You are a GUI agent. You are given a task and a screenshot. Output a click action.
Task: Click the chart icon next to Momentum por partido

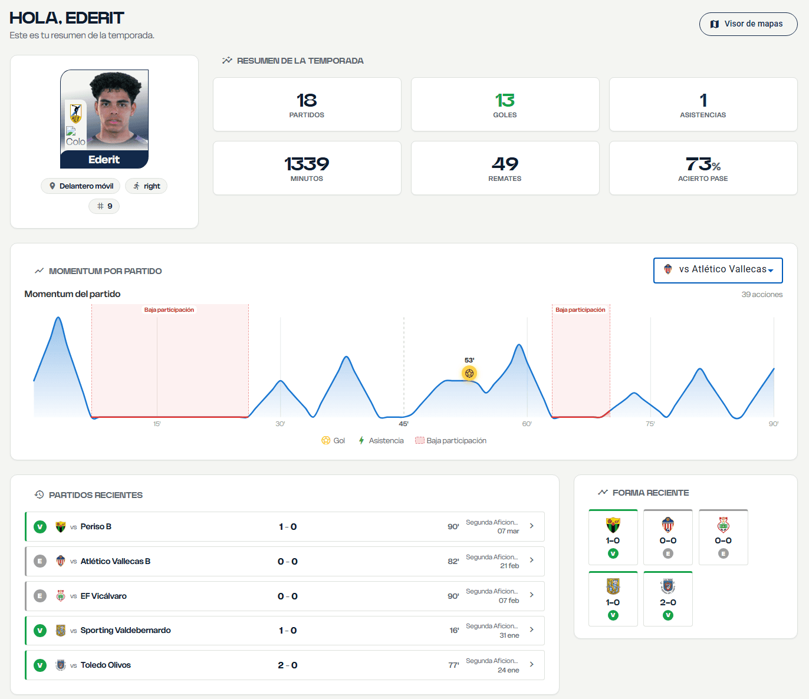40,271
